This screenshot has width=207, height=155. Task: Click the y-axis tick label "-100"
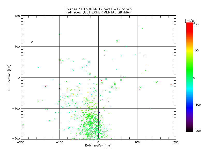16,109
